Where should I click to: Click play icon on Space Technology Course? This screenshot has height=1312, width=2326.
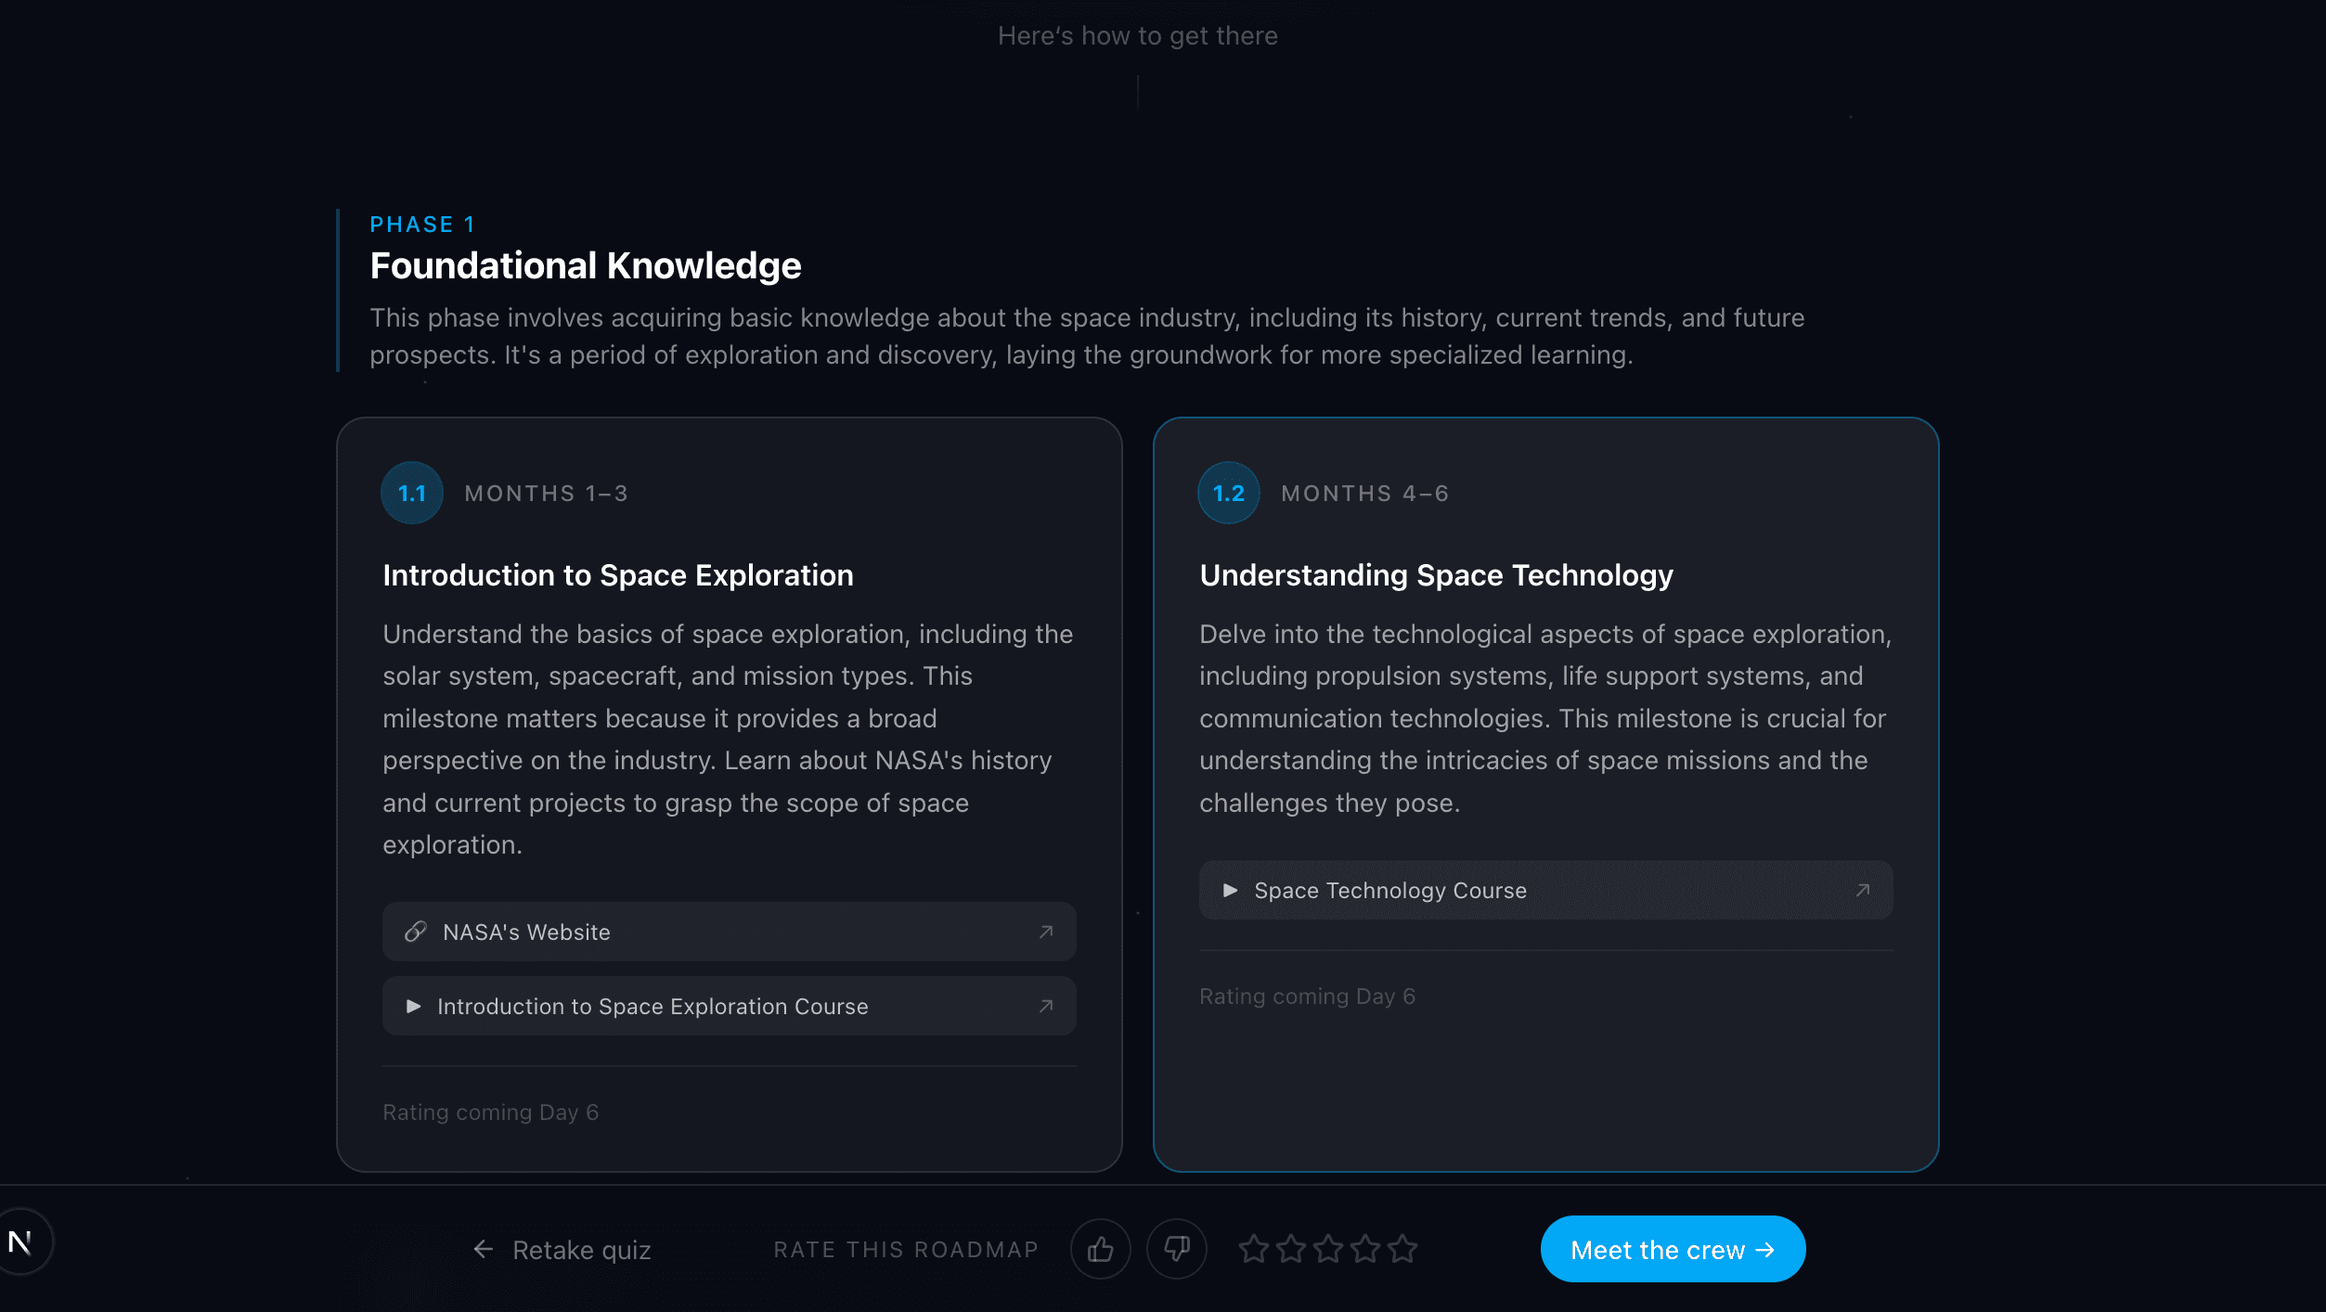point(1230,890)
